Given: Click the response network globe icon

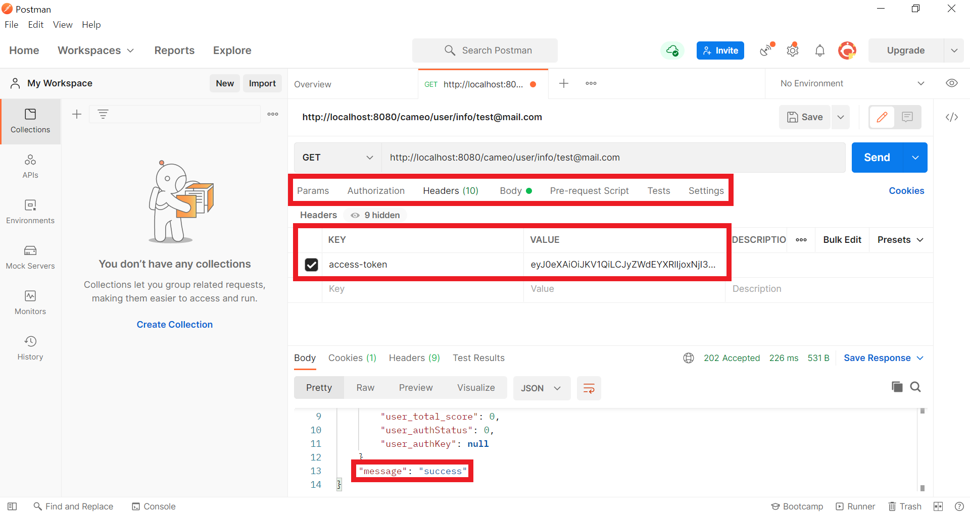Looking at the screenshot, I should pos(689,358).
